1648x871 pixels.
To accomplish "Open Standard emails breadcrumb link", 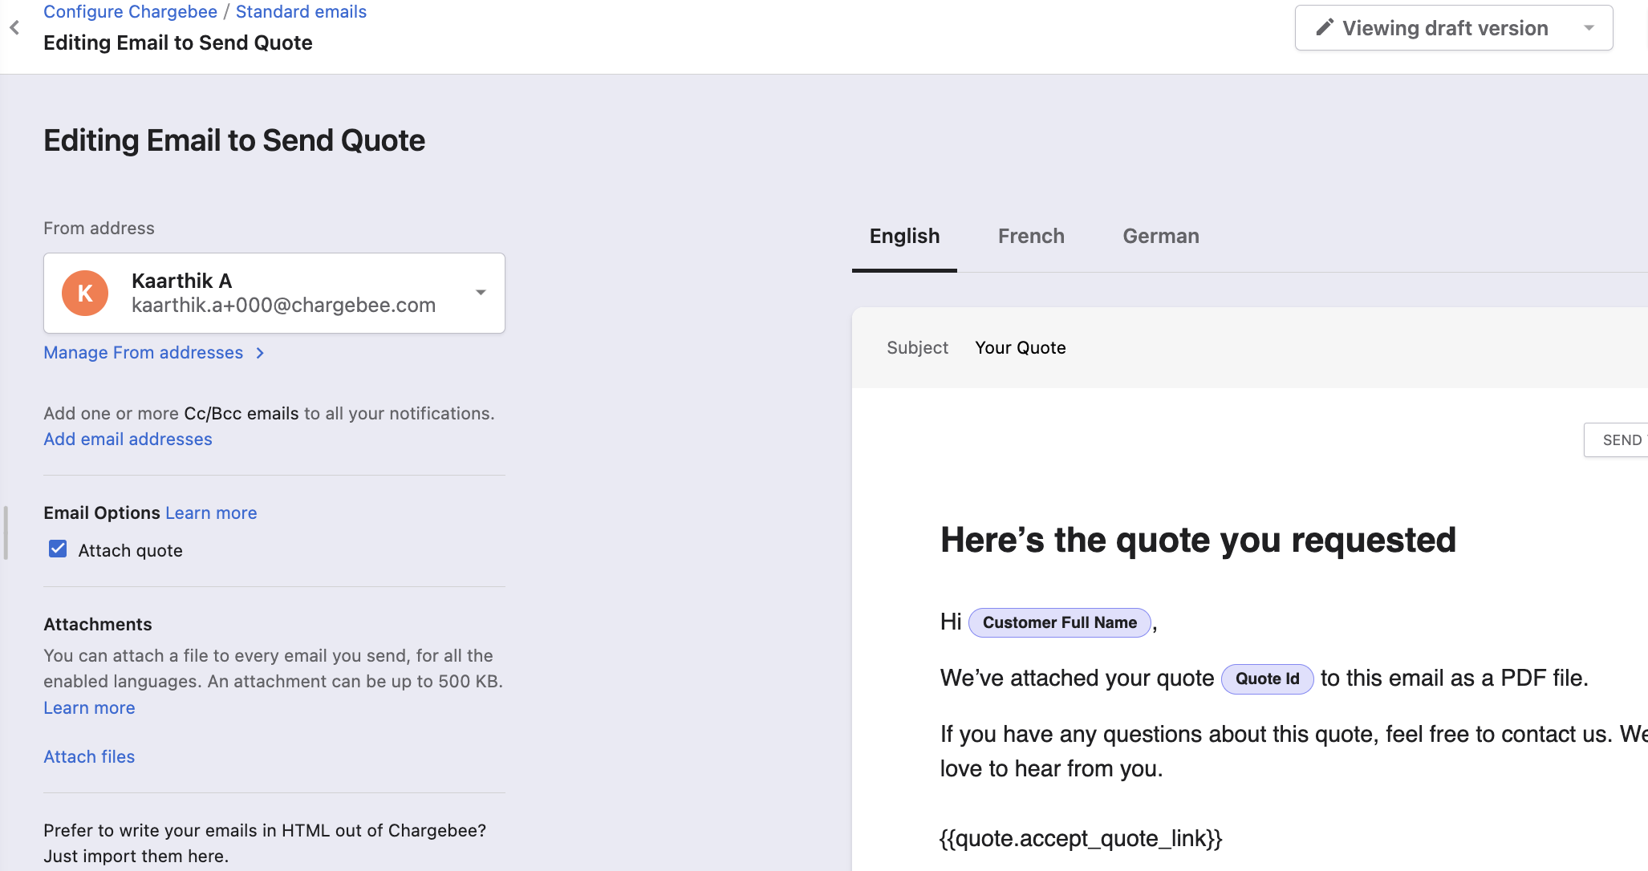I will pos(301,12).
